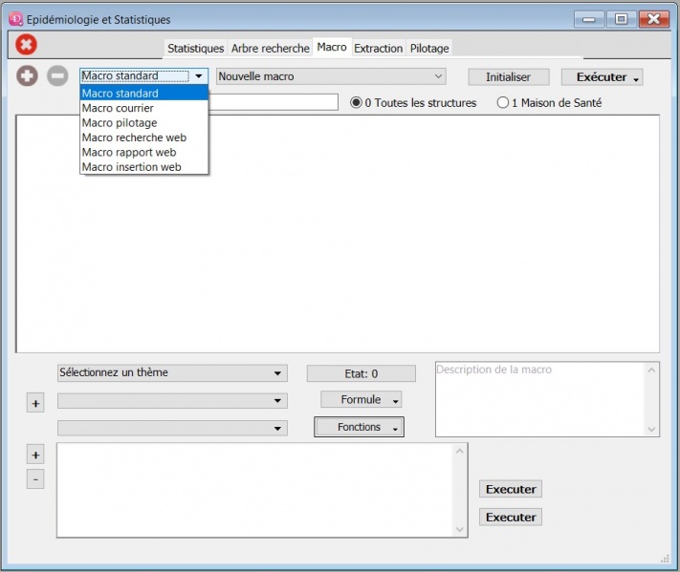Click the Initialiser button
This screenshot has height=572, width=680.
click(x=508, y=77)
